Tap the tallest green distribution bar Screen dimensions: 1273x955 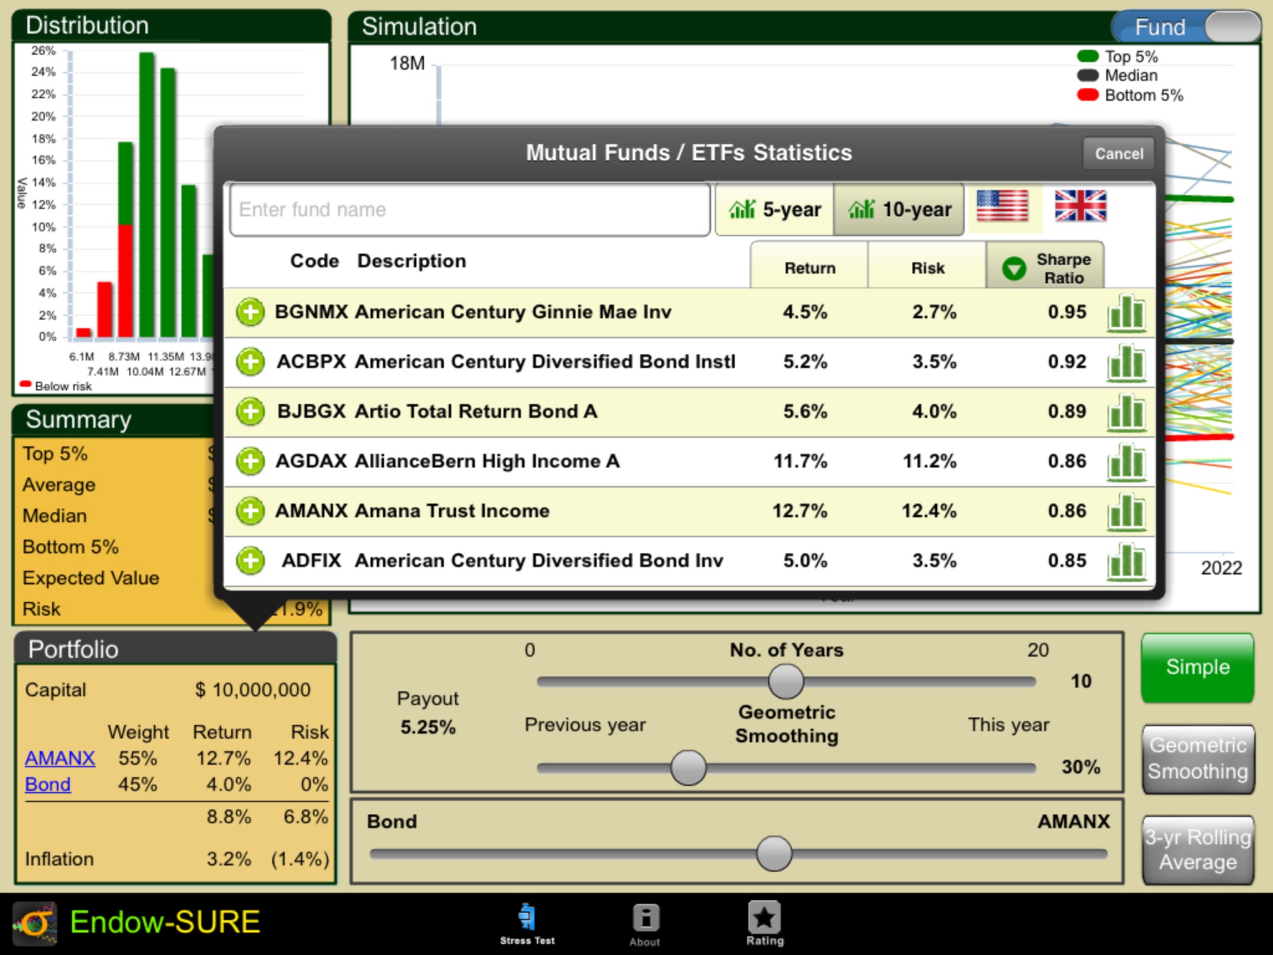[x=147, y=195]
